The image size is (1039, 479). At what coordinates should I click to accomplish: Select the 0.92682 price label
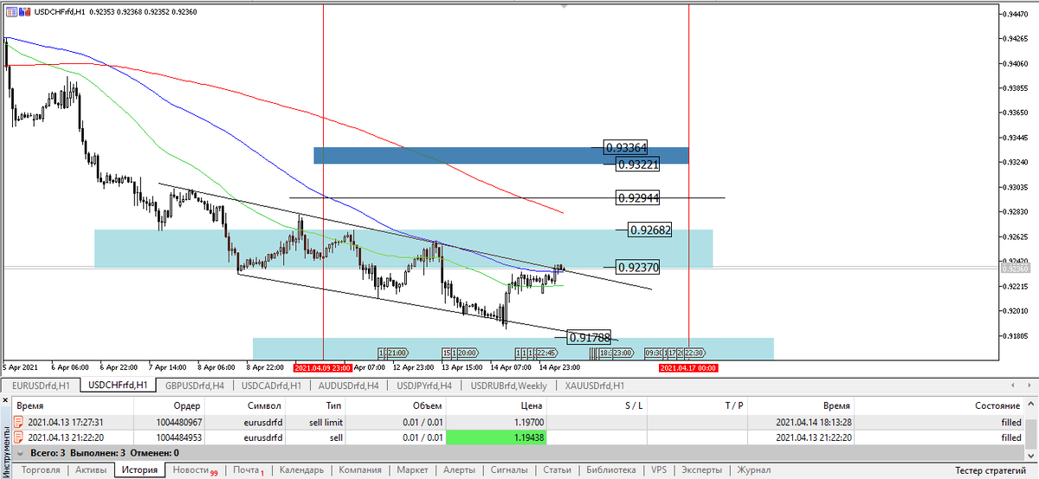(x=650, y=230)
